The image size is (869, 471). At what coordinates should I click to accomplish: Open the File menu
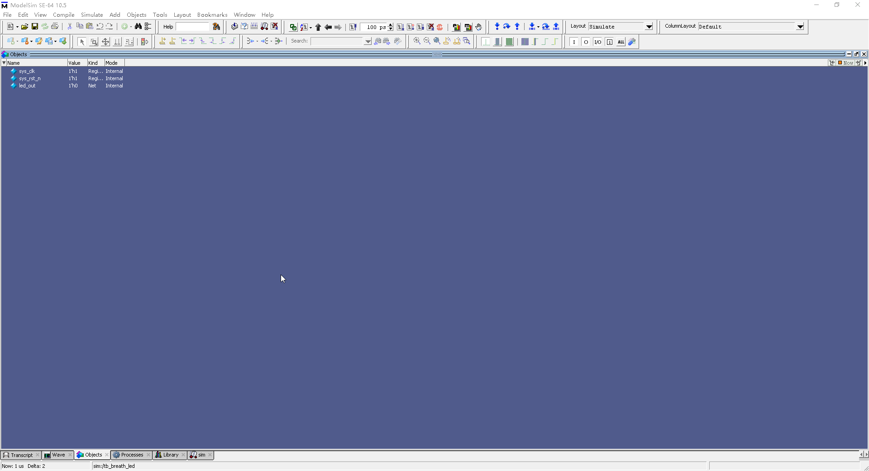coord(7,14)
